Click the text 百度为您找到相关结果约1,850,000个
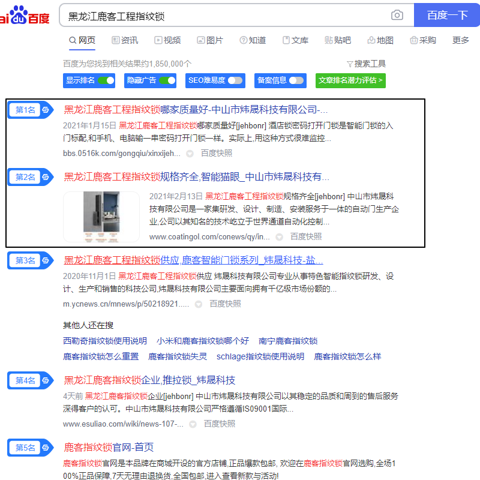Image resolution: width=480 pixels, height=480 pixels. click(x=127, y=64)
